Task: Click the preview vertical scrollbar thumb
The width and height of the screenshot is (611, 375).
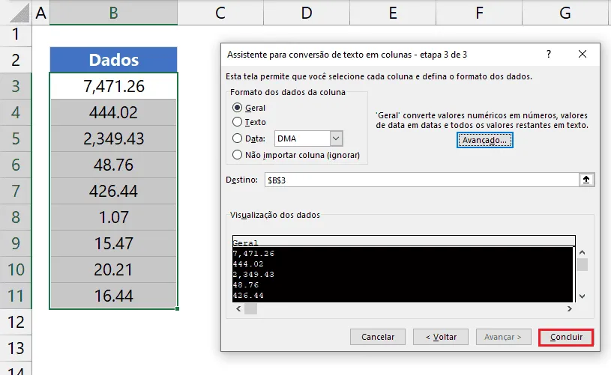Action: click(583, 265)
